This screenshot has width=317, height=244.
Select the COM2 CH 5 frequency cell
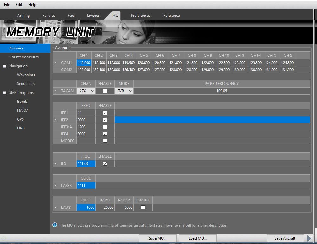click(144, 70)
